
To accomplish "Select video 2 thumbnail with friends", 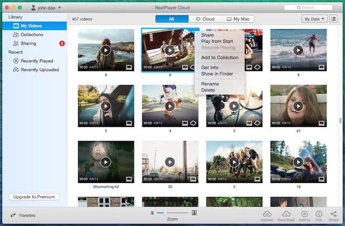I will pos(234,162).
